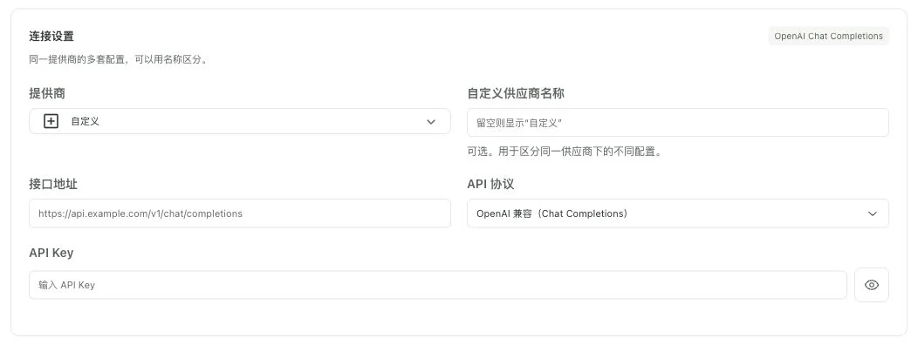Toggle API Key visibility eye icon
The width and height of the screenshot is (918, 345).
(x=871, y=285)
